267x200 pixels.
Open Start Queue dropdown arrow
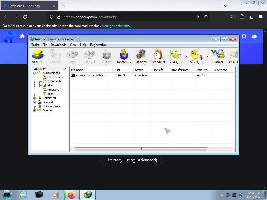click(186, 56)
